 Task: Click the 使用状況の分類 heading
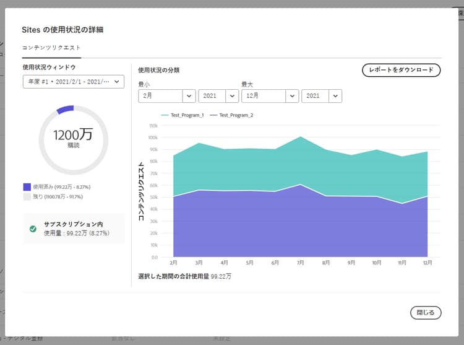pos(158,70)
